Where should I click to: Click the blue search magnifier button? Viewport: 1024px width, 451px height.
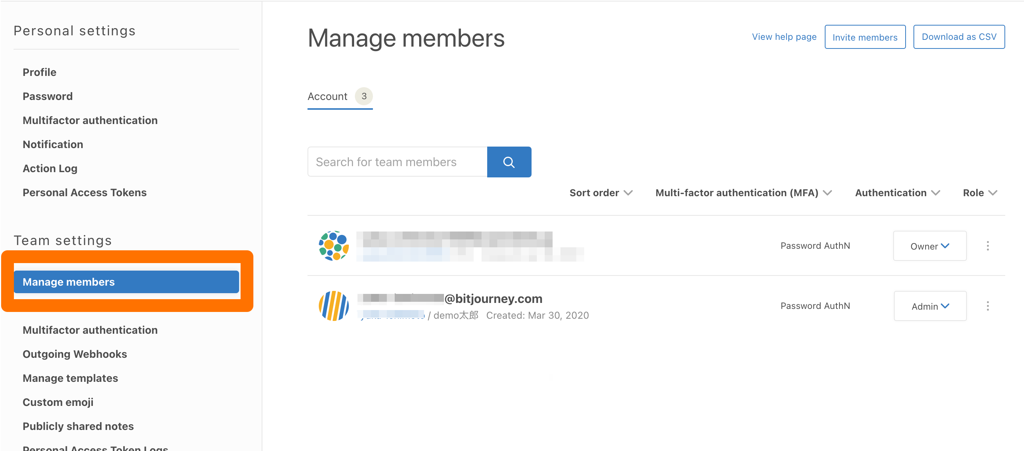point(509,162)
